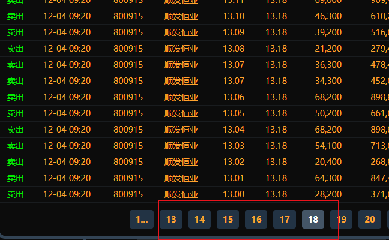Click the 卖出 label in the 13.00 row
Screen dimensions: 389x240
(x=16, y=194)
